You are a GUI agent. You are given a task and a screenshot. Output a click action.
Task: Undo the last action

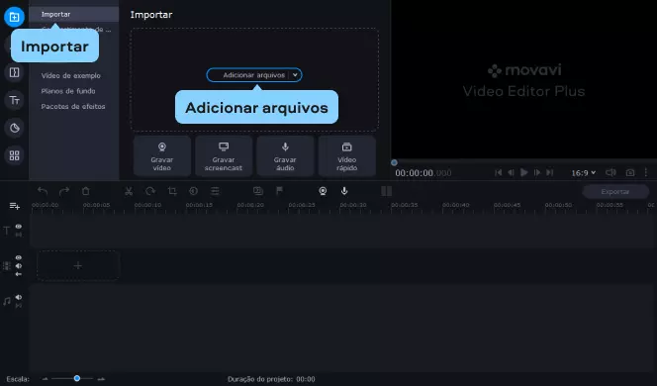point(43,191)
